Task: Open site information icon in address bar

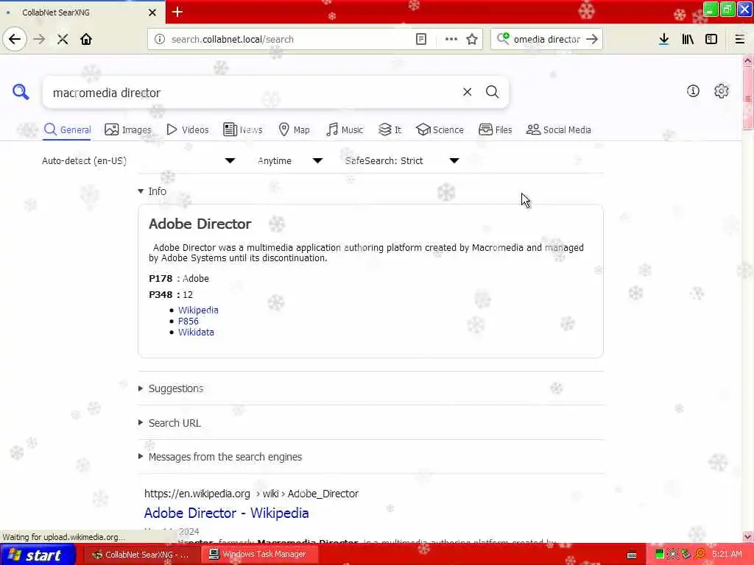Action: click(x=159, y=39)
